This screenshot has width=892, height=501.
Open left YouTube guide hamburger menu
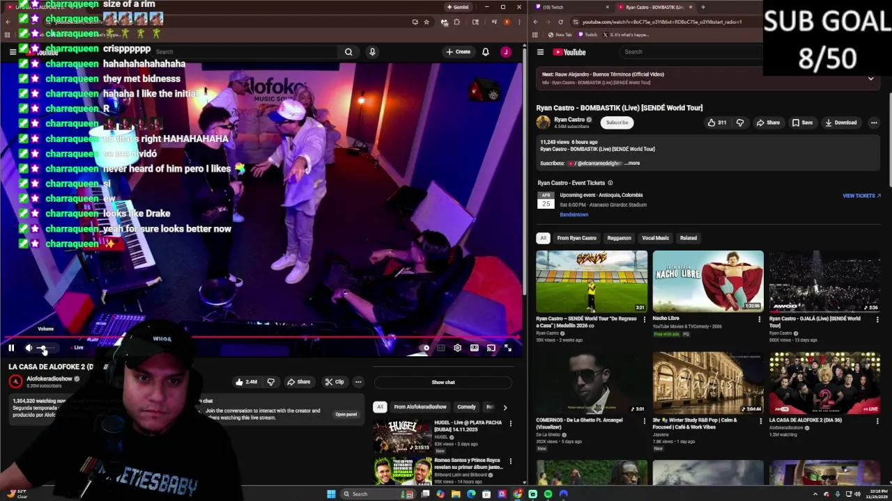click(x=13, y=51)
